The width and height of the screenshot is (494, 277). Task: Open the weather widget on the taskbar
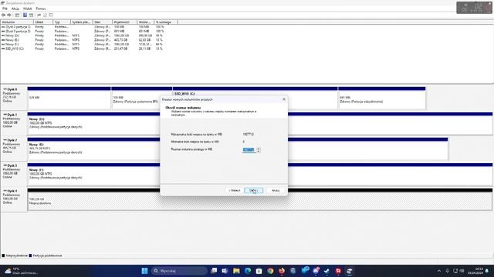coord(21,271)
